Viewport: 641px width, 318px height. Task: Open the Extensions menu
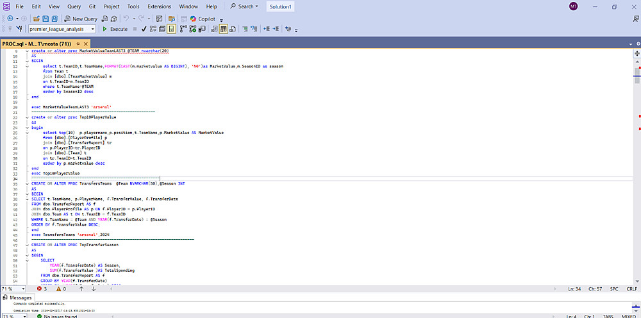click(x=160, y=6)
